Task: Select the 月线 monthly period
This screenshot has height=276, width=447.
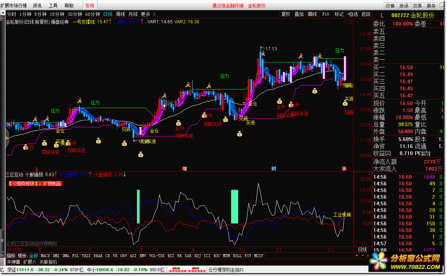Action: [133, 14]
